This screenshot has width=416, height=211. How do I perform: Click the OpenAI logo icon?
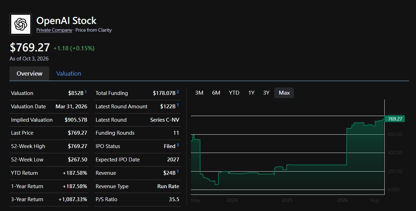[x=21, y=24]
